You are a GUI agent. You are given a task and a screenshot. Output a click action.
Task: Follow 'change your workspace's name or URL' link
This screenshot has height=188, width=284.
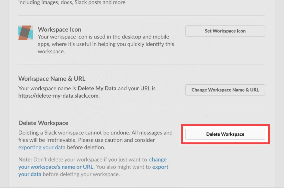click(92, 163)
